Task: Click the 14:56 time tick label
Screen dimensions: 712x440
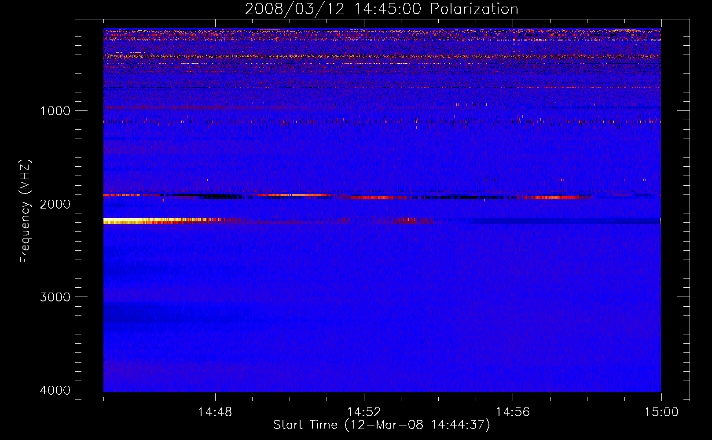Action: [513, 412]
